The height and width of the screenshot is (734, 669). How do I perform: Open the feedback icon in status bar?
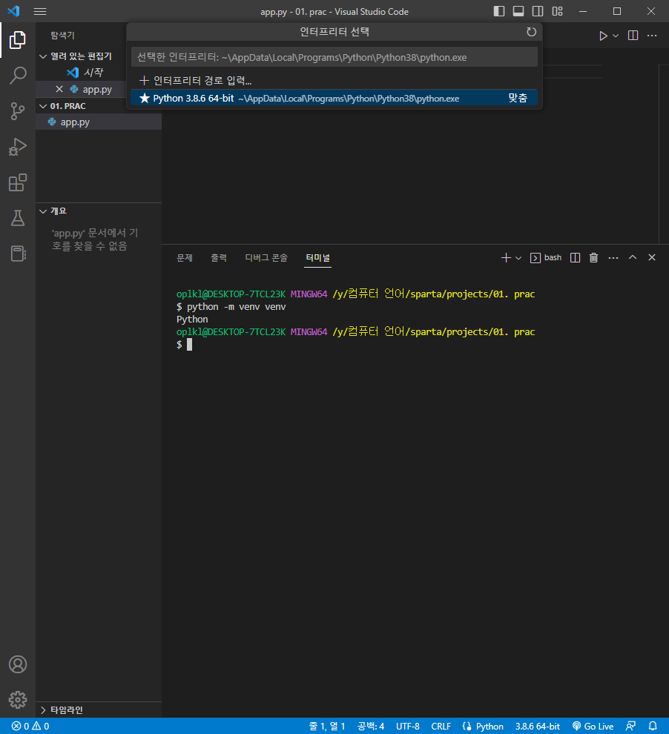click(630, 726)
